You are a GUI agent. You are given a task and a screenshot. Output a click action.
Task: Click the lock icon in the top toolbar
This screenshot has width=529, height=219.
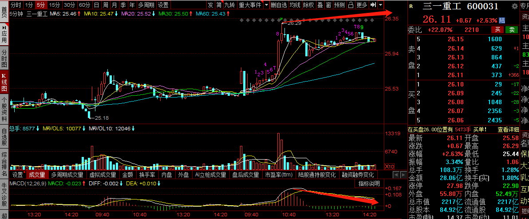[351, 5]
